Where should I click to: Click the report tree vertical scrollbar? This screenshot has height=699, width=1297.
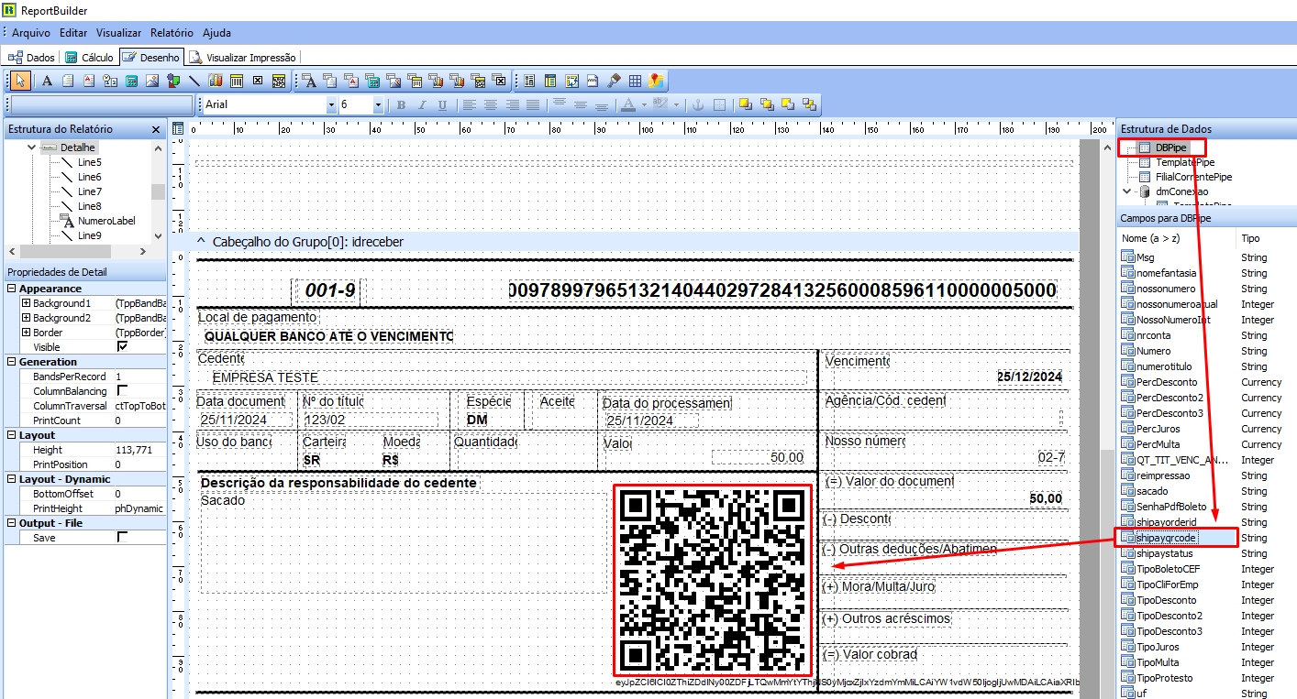[159, 191]
